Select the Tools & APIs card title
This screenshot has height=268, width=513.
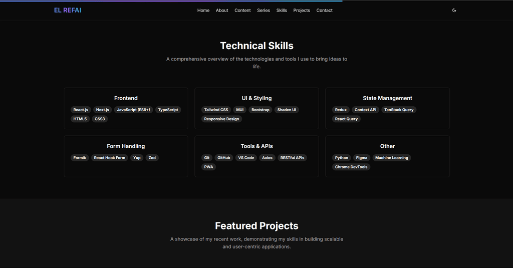256,146
